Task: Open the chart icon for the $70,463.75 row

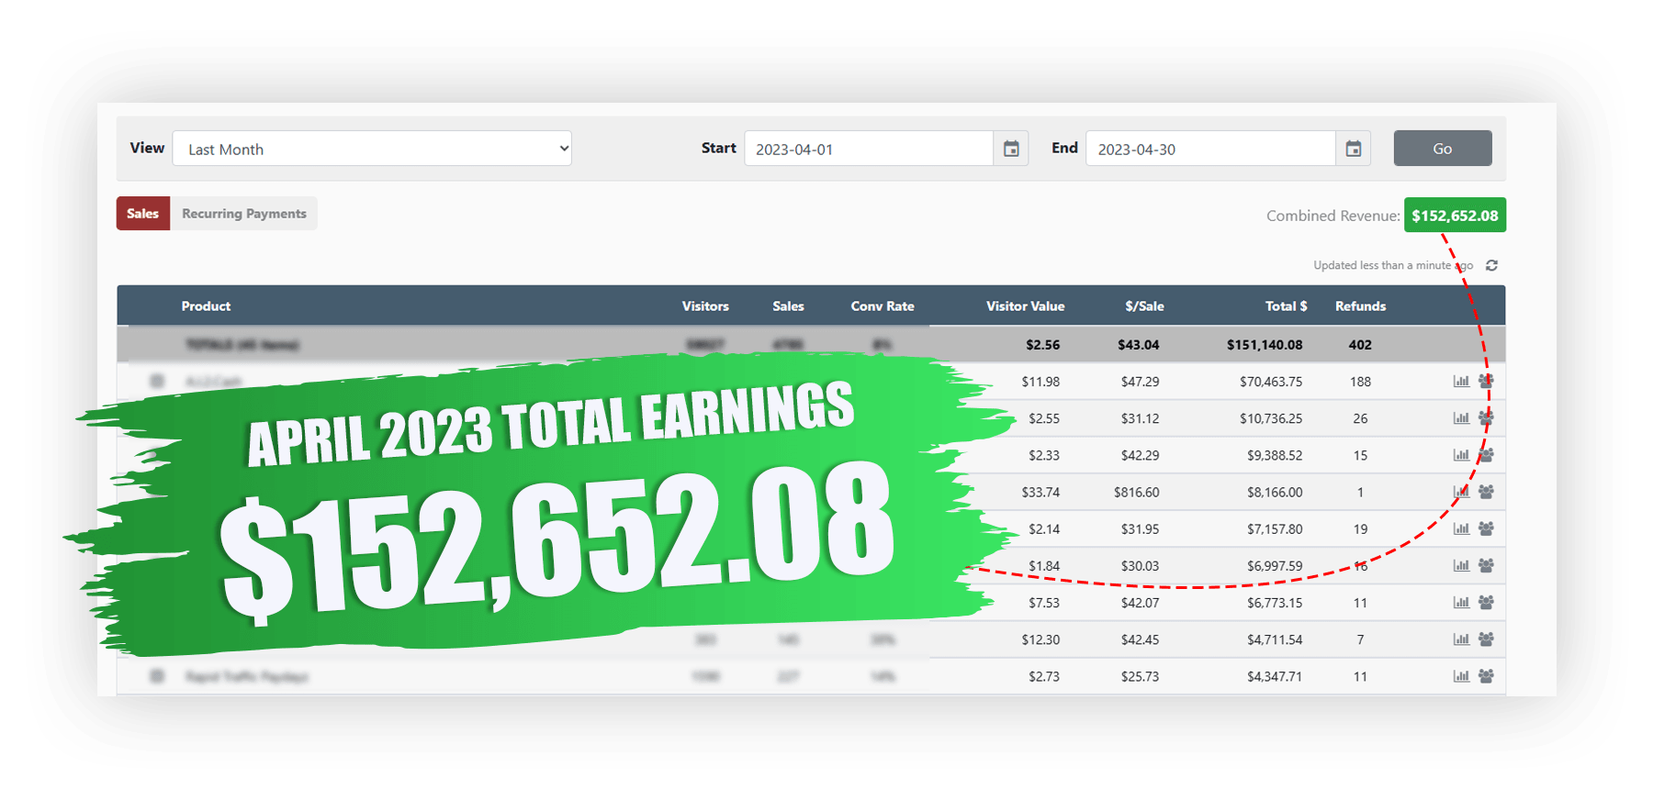Action: pos(1461,381)
